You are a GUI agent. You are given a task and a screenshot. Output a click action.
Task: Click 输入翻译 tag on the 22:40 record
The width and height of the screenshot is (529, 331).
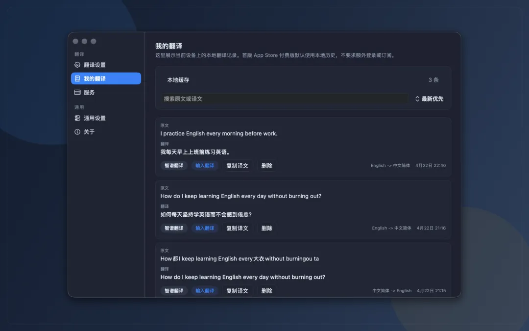pyautogui.click(x=205, y=166)
